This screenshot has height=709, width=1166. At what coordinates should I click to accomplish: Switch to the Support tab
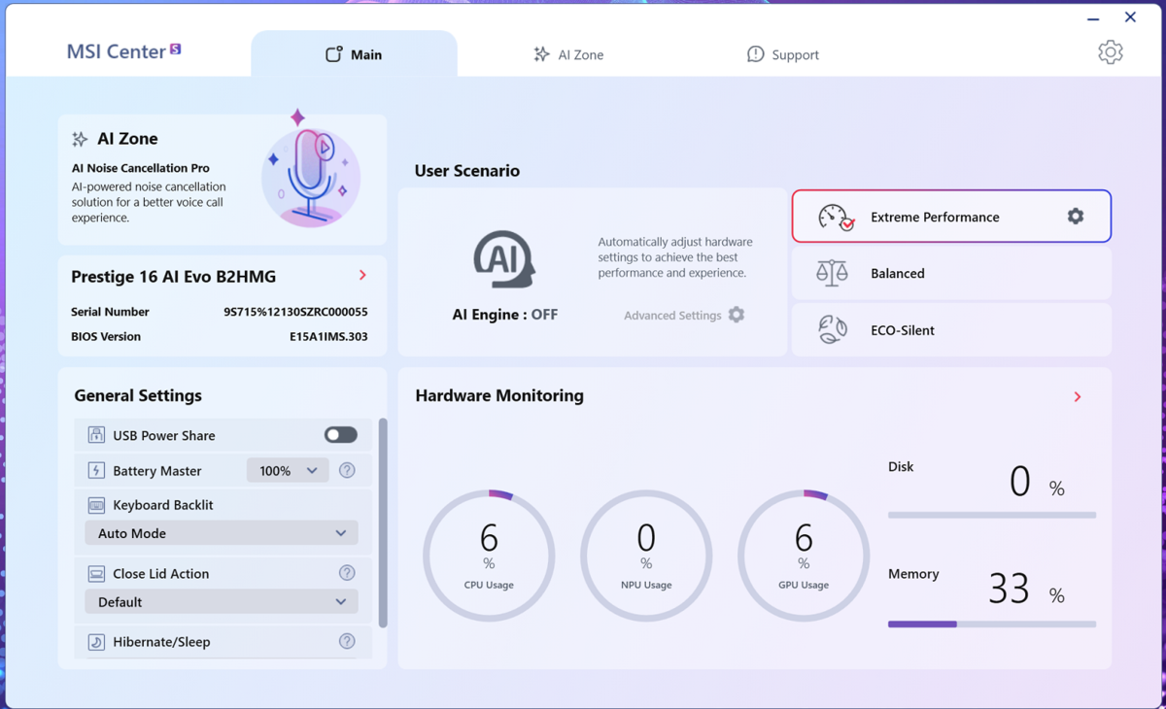[783, 54]
